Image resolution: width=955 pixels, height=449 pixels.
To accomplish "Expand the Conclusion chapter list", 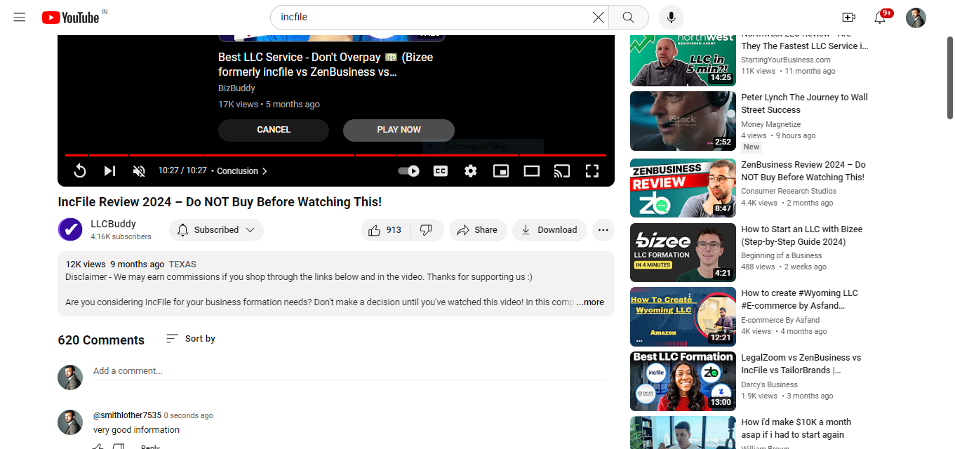I will [x=242, y=170].
